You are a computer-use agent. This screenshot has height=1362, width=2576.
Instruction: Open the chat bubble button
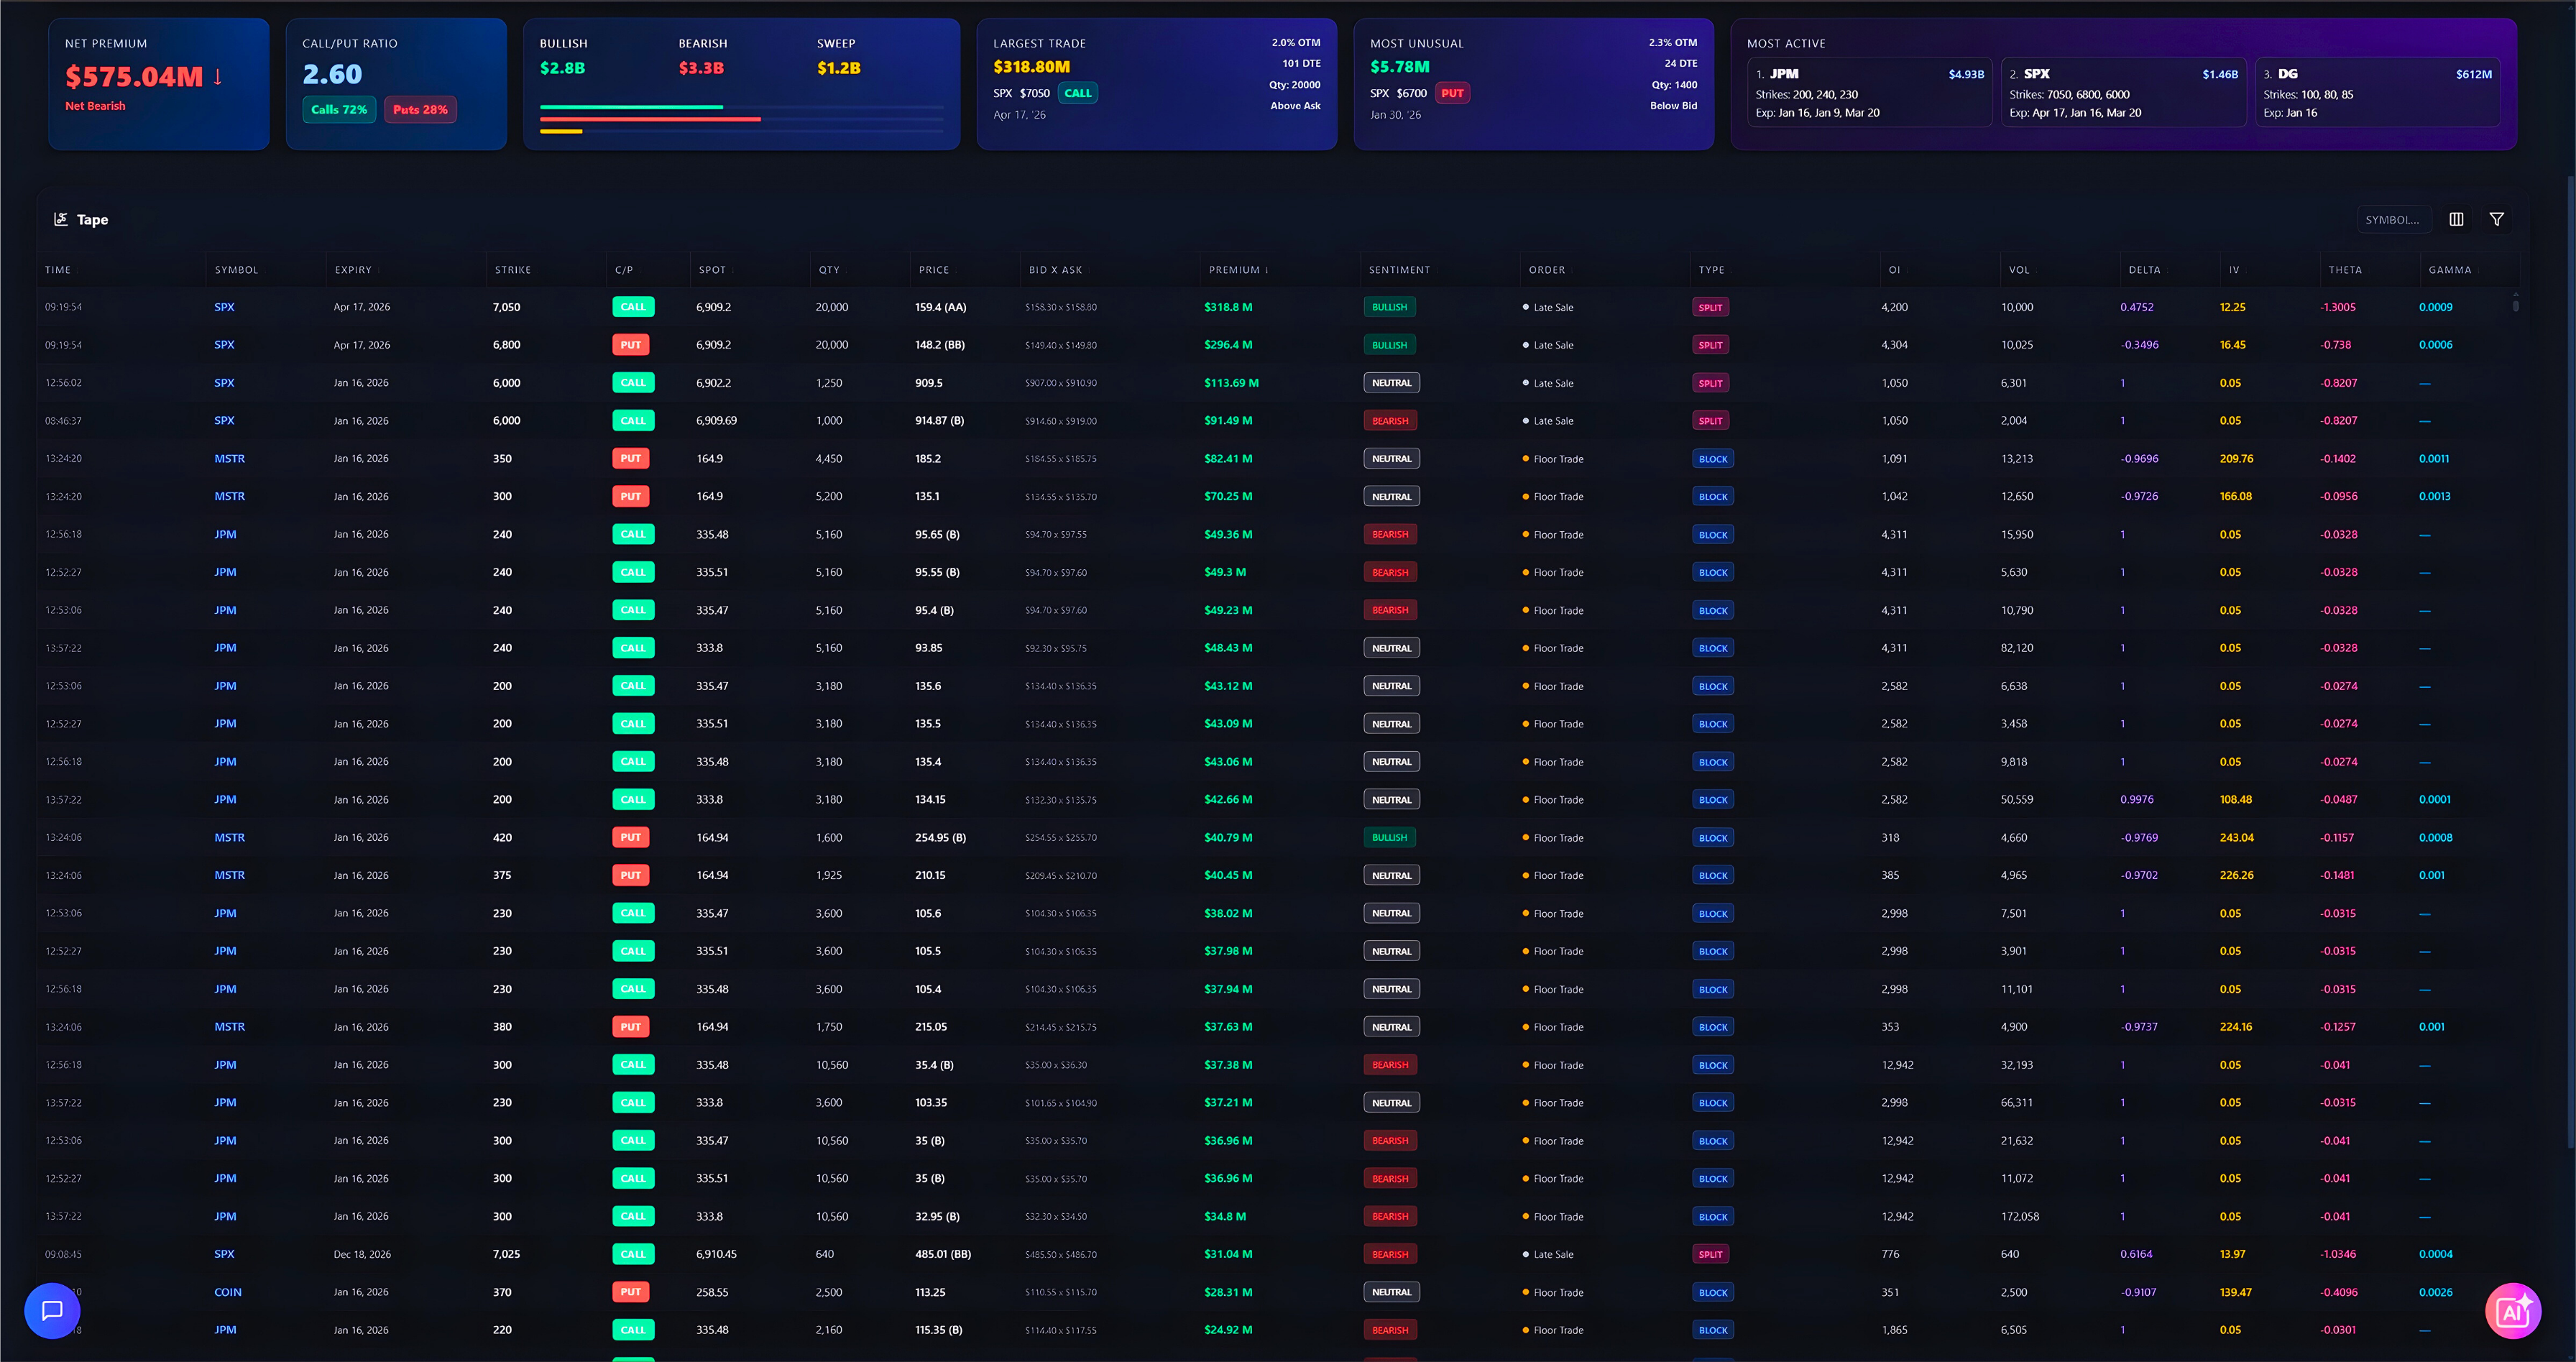click(52, 1310)
